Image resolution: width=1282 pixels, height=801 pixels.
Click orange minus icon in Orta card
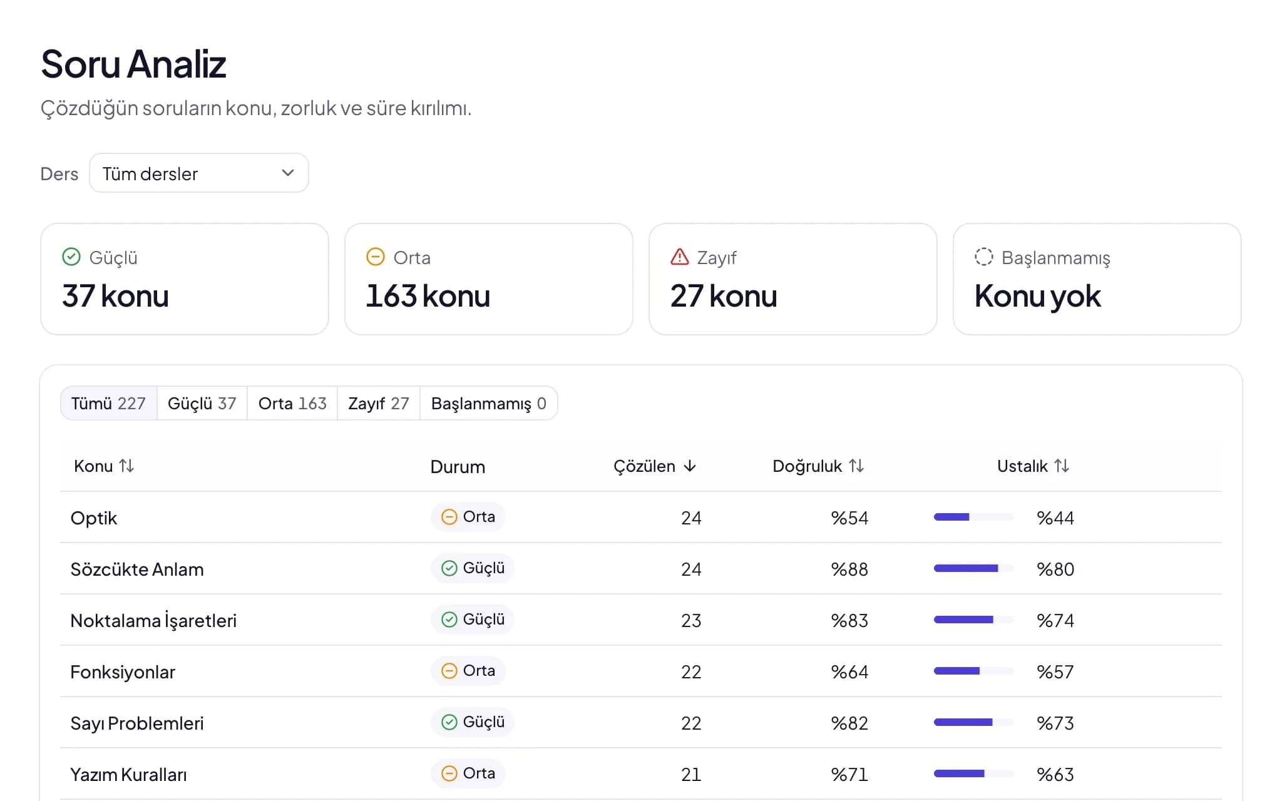click(376, 257)
